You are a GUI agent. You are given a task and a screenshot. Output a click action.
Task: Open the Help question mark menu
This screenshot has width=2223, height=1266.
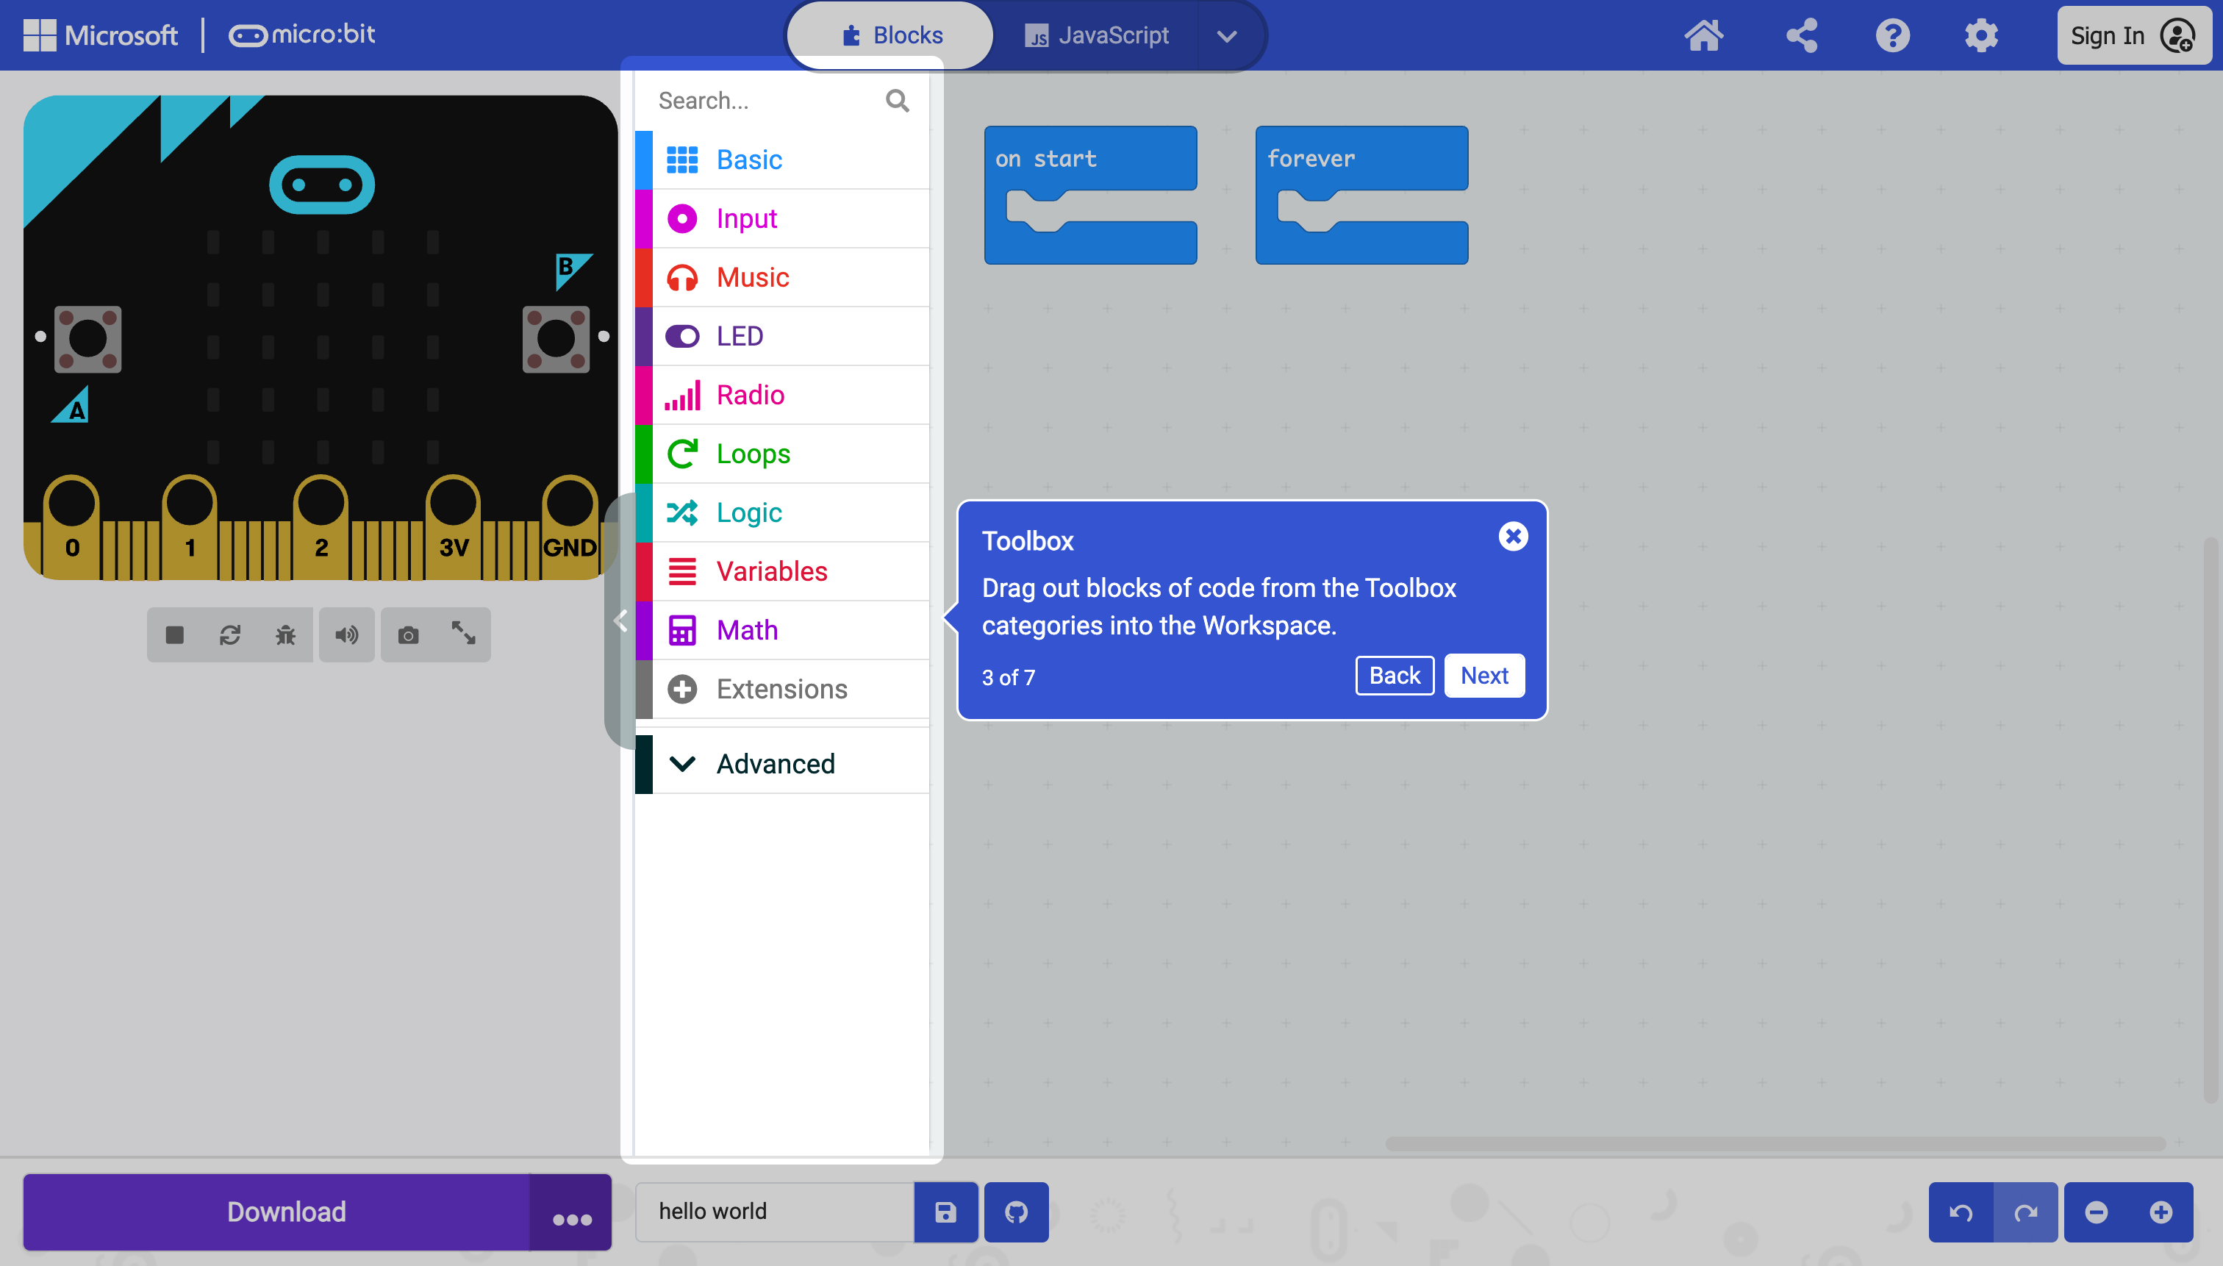(1891, 35)
